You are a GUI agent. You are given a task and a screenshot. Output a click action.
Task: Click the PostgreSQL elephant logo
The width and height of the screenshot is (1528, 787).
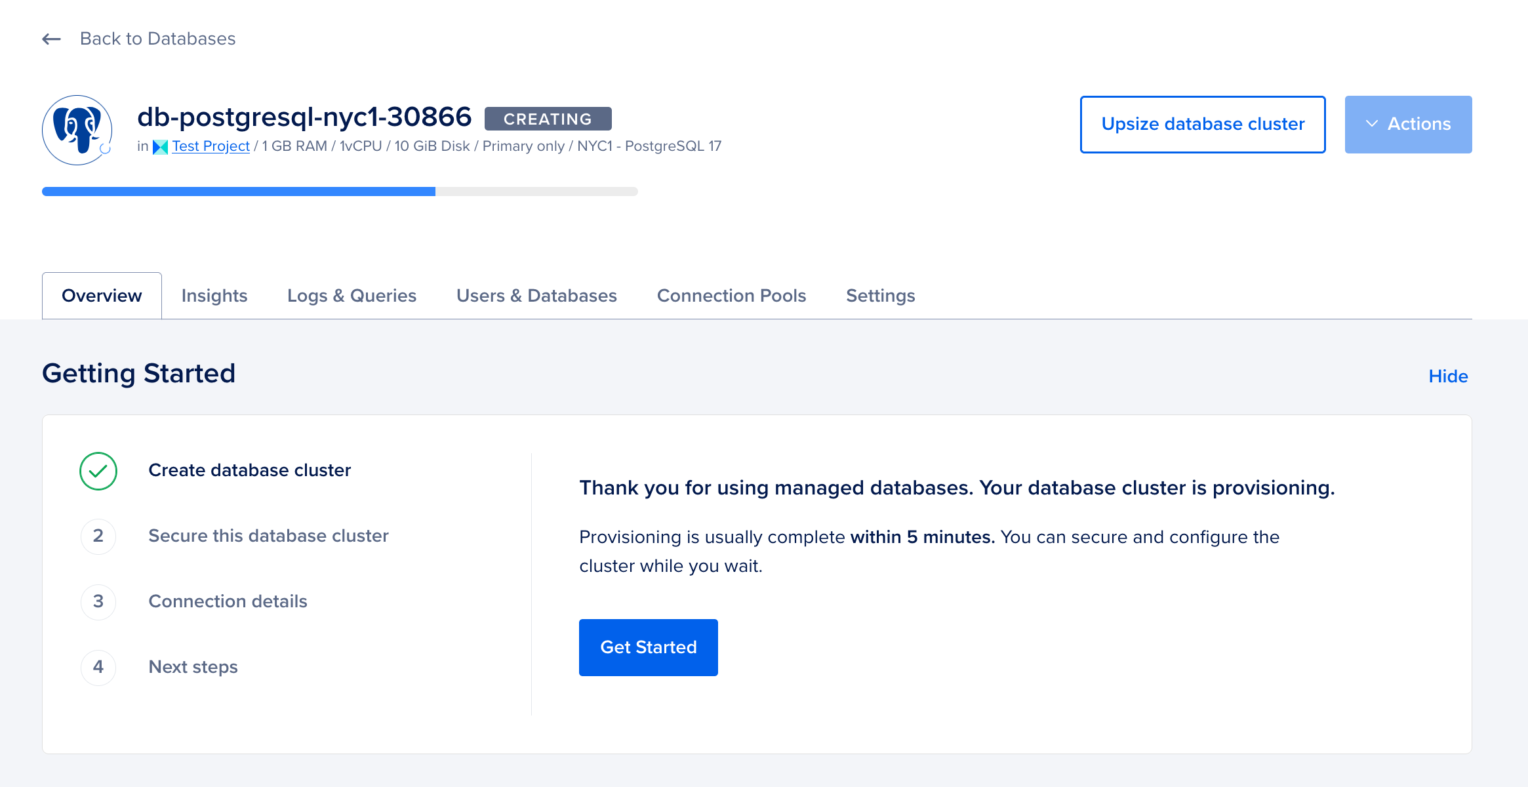(x=77, y=130)
